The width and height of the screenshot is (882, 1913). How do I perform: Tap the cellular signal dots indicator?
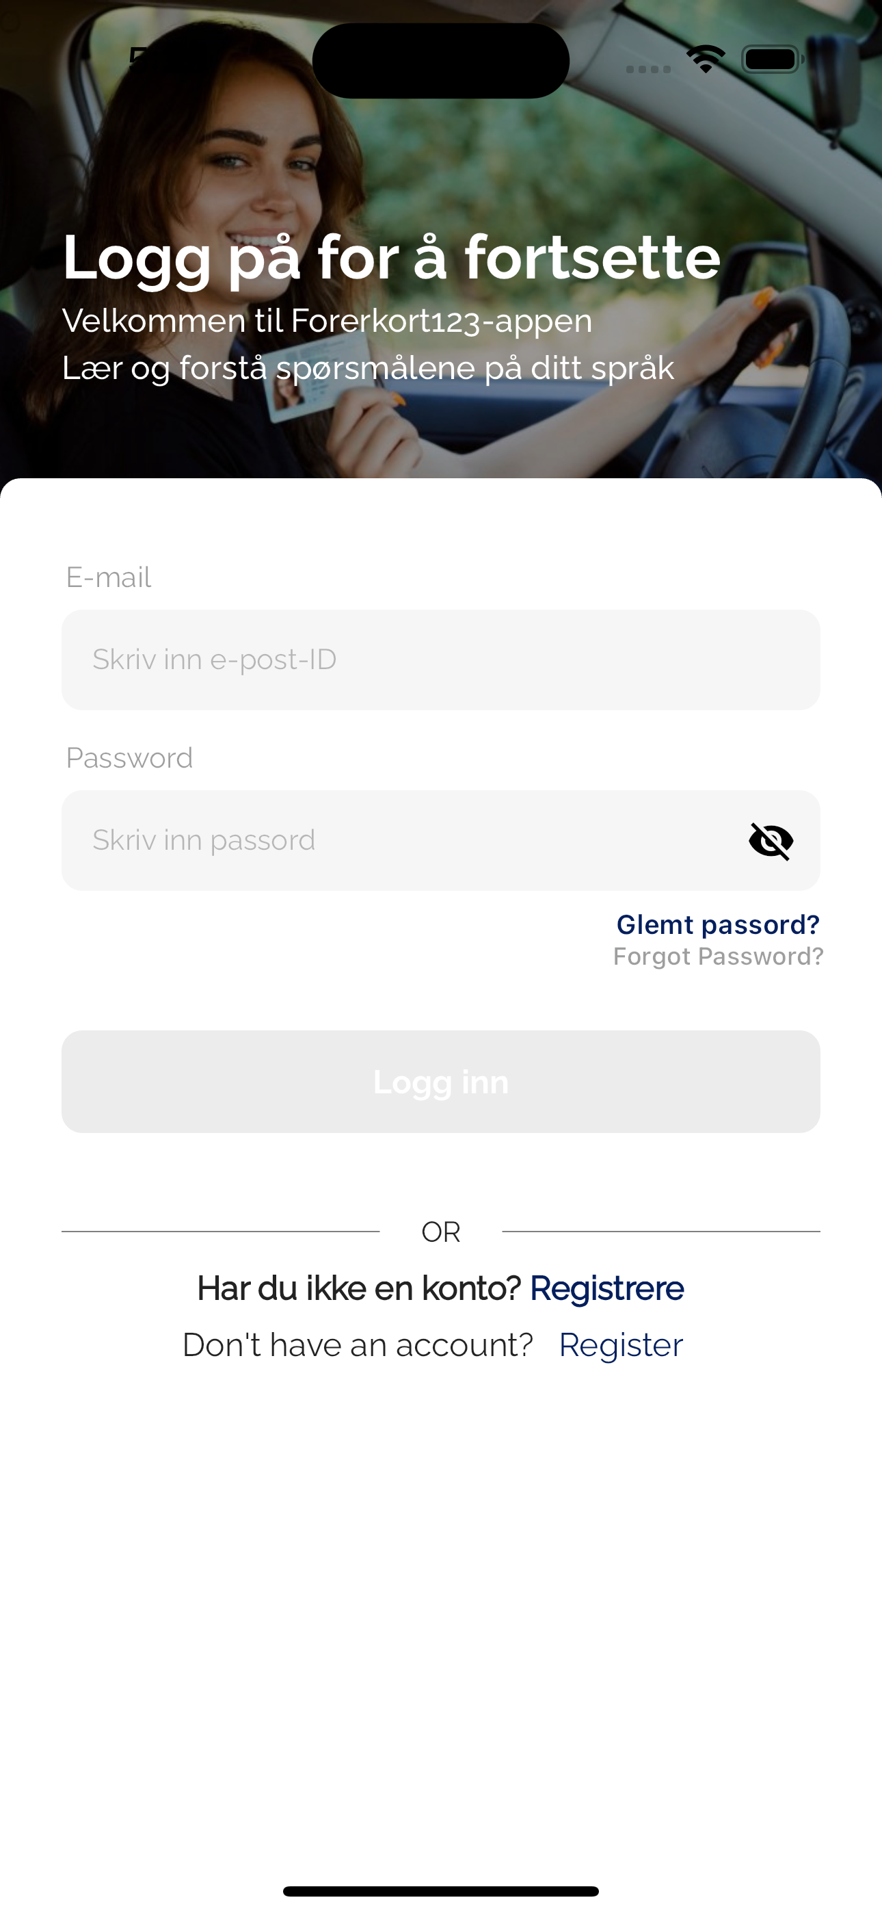tap(648, 69)
